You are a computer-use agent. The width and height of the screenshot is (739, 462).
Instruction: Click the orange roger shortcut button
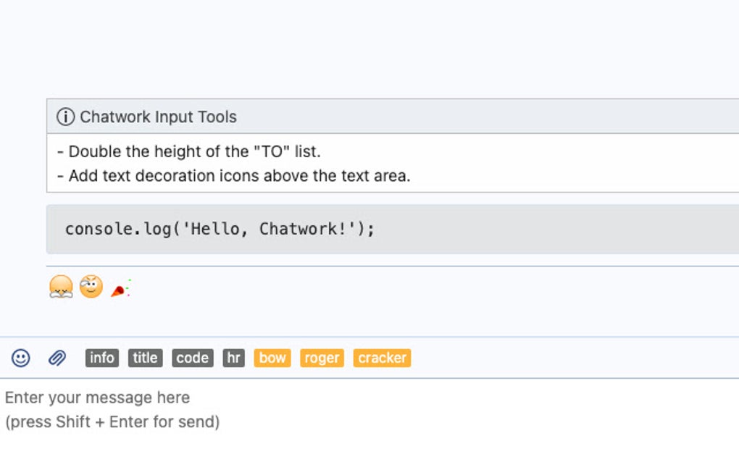(321, 358)
